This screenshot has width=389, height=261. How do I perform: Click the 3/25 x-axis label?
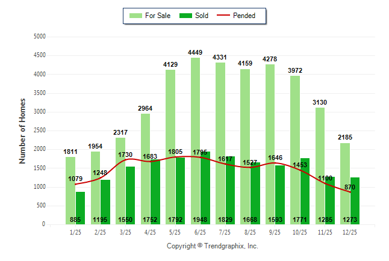pos(125,232)
